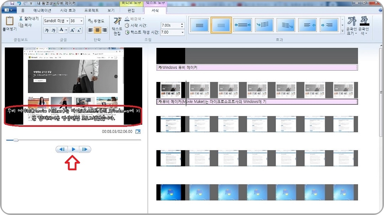This screenshot has height=215, width=384.
Task: Open the font size 36 dropdown
Action: (x=81, y=21)
